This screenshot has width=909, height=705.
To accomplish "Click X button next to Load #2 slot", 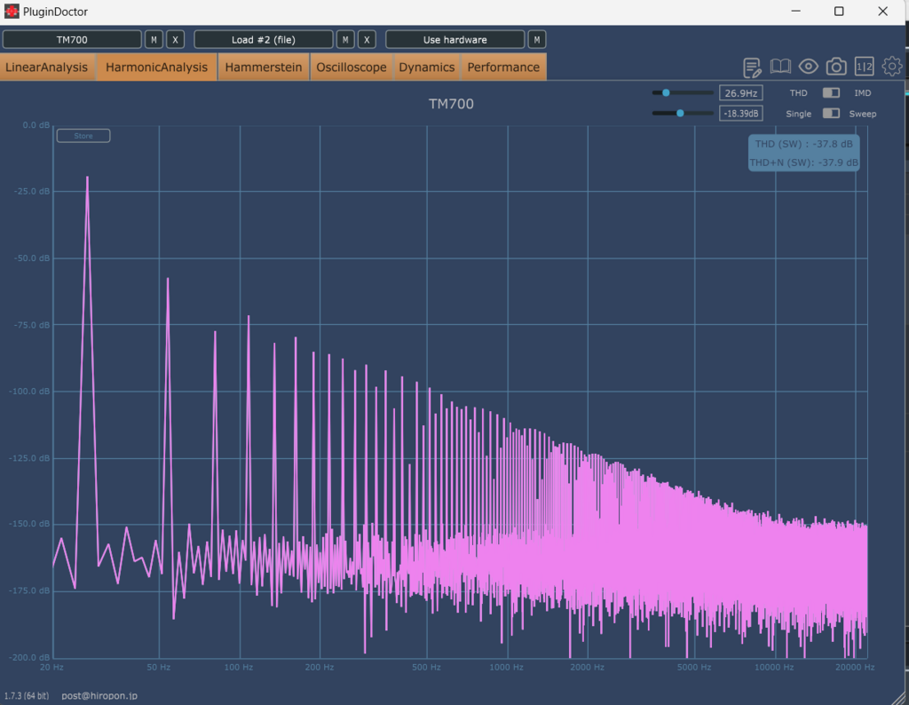I will click(367, 39).
